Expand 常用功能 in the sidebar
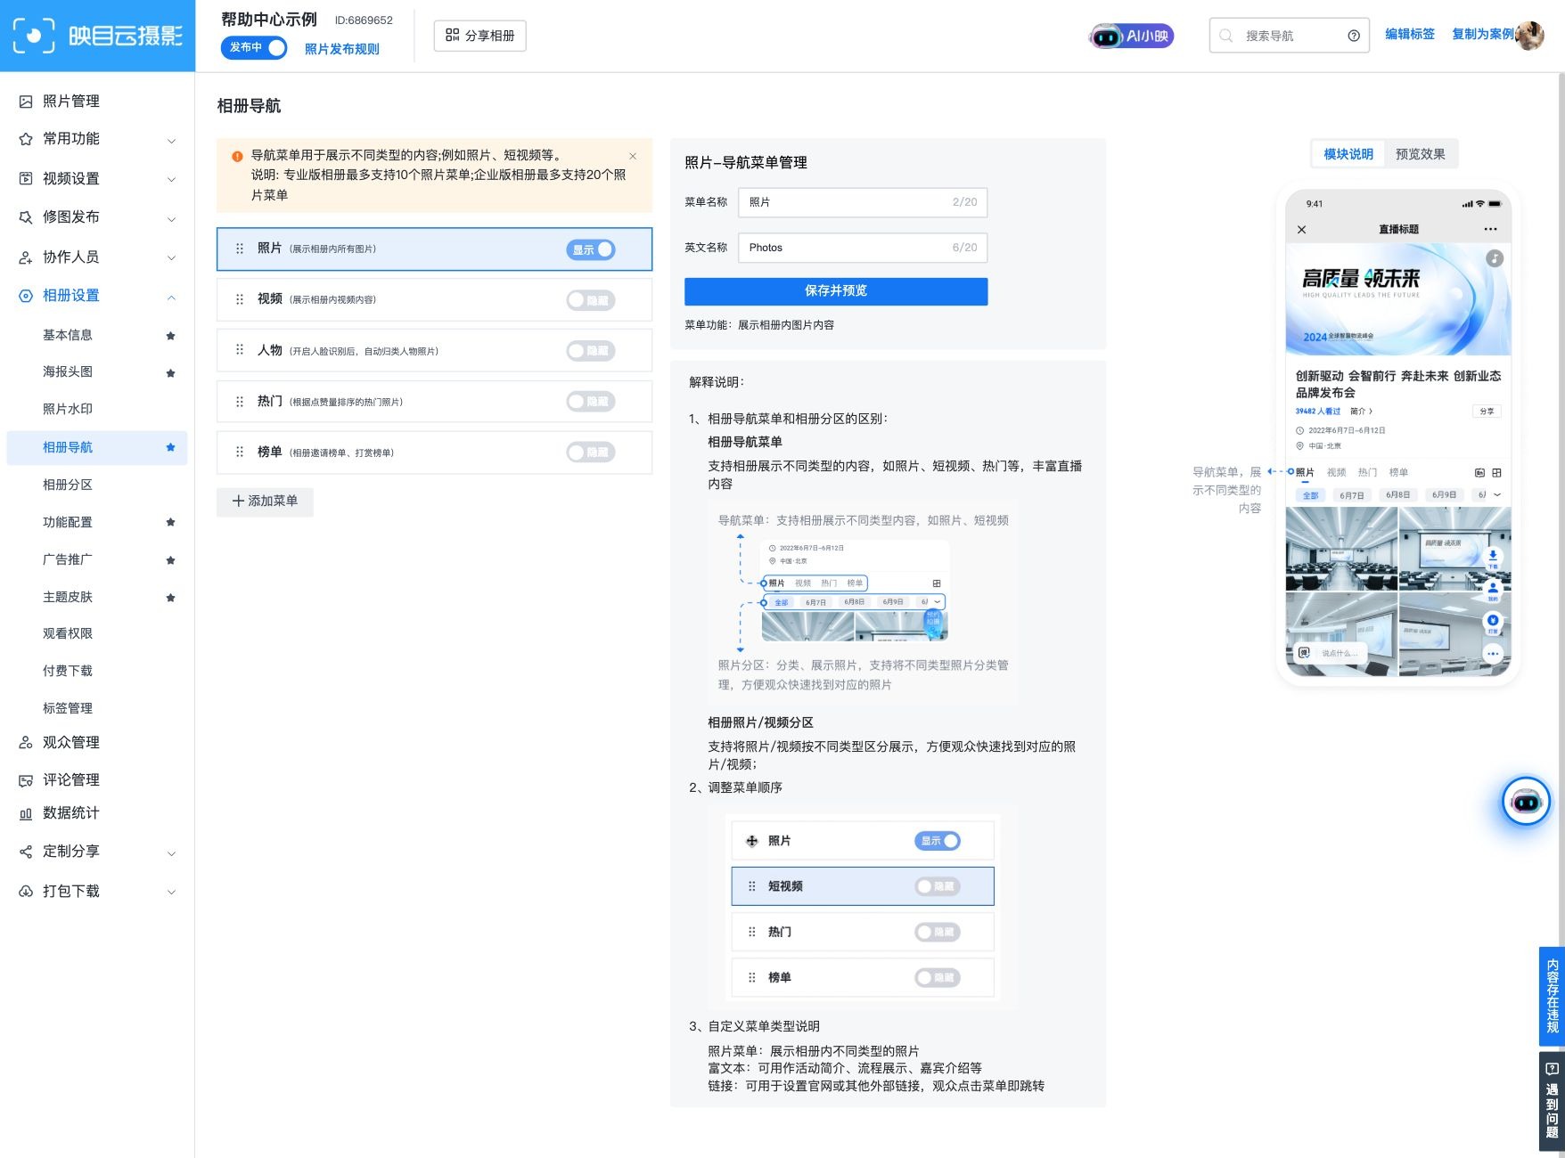This screenshot has height=1158, width=1565. tap(171, 141)
